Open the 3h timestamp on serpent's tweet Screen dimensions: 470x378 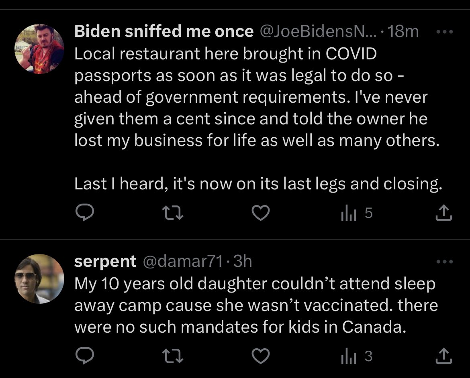point(242,262)
